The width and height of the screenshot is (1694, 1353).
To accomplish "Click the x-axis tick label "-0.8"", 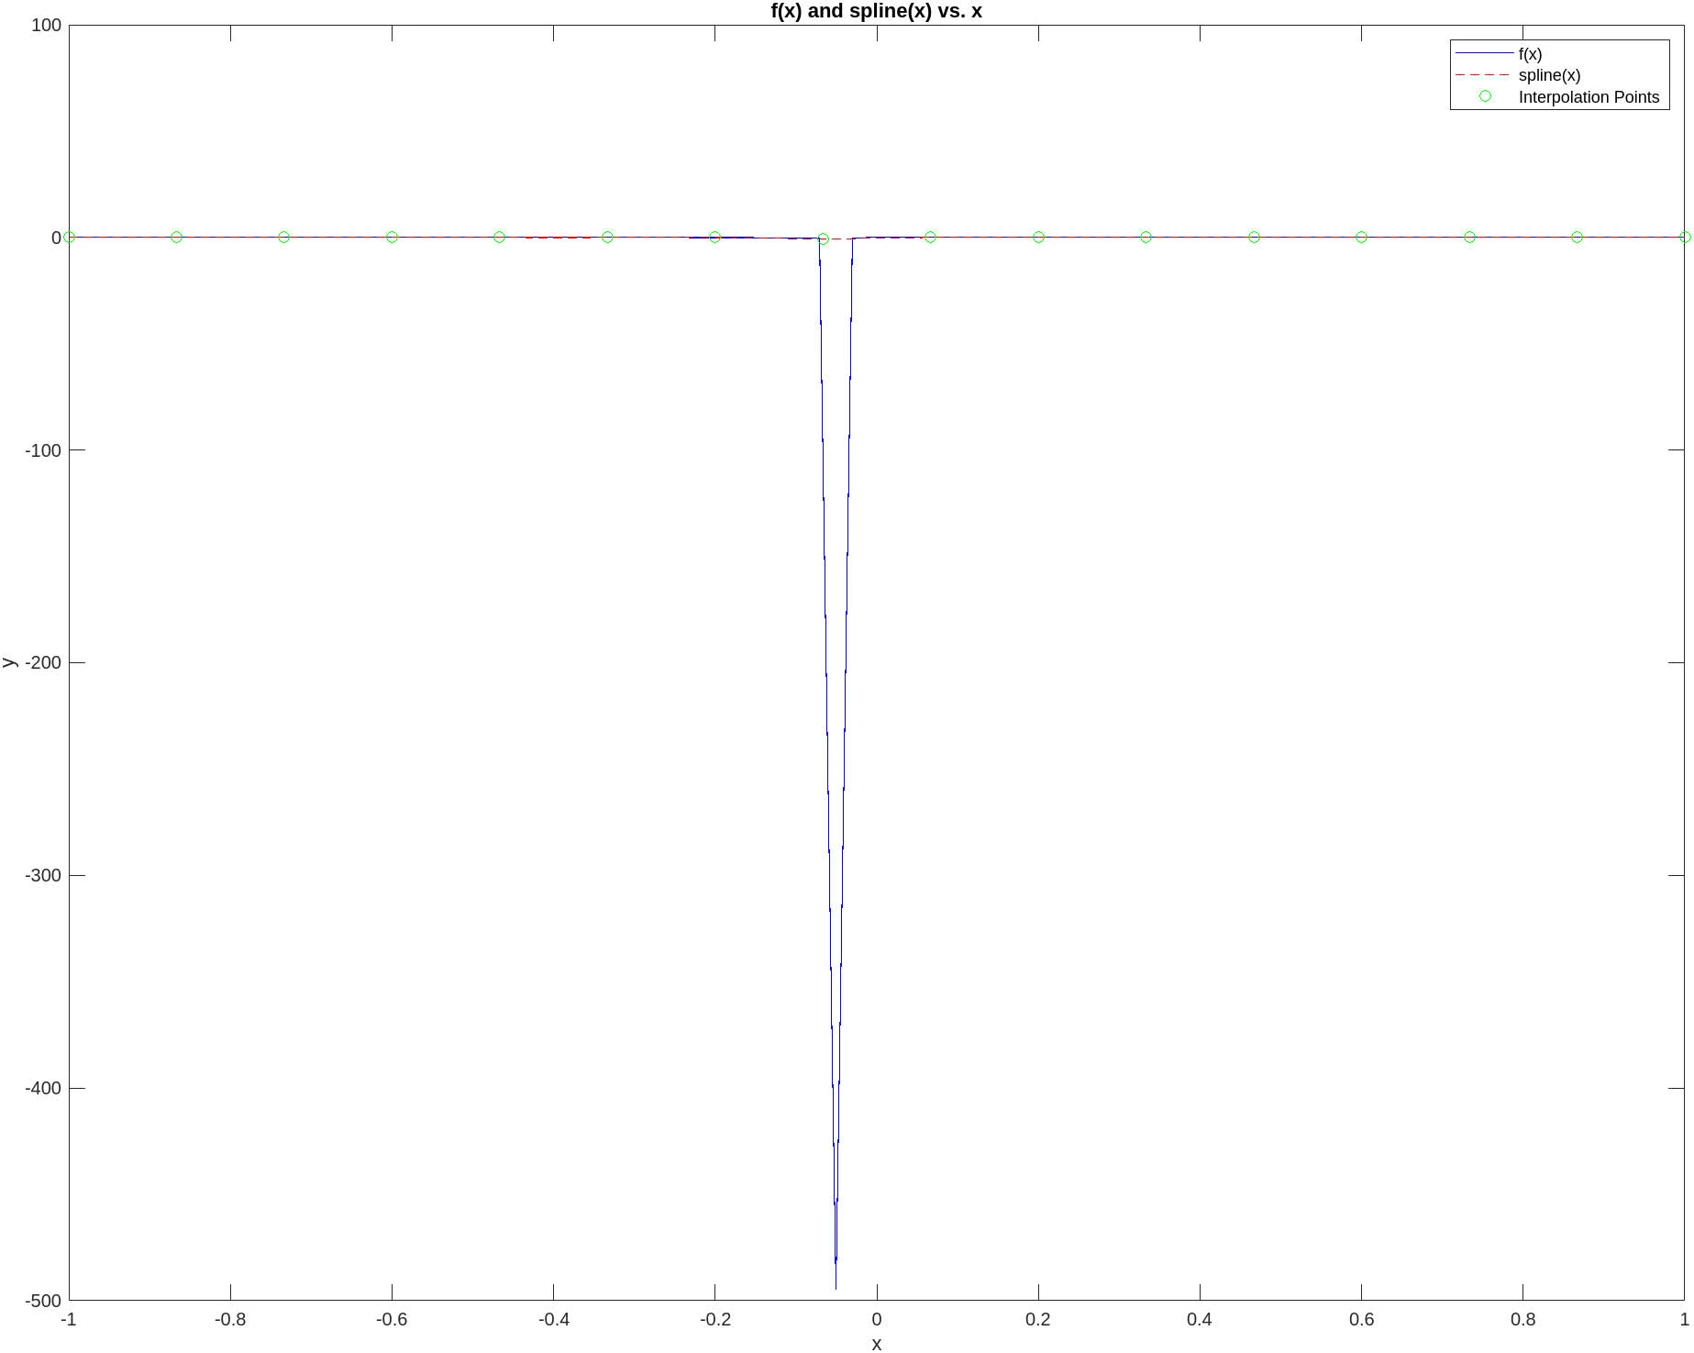I will 230,1320.
